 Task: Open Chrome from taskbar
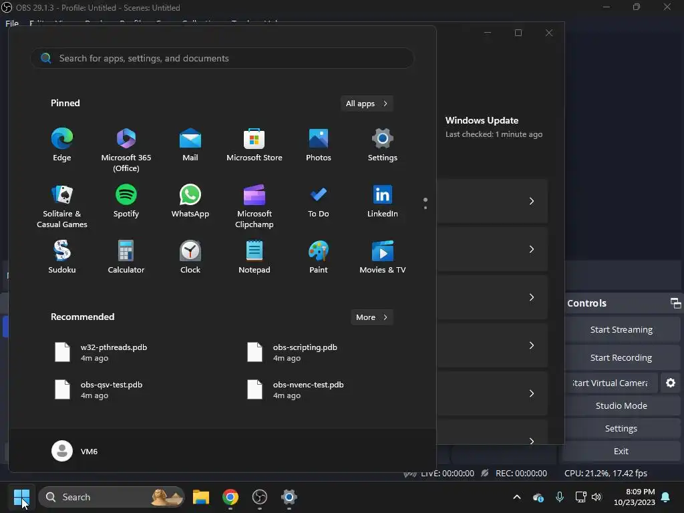230,497
